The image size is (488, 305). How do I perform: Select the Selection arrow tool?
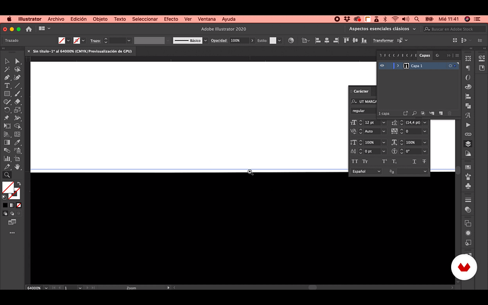(7, 61)
